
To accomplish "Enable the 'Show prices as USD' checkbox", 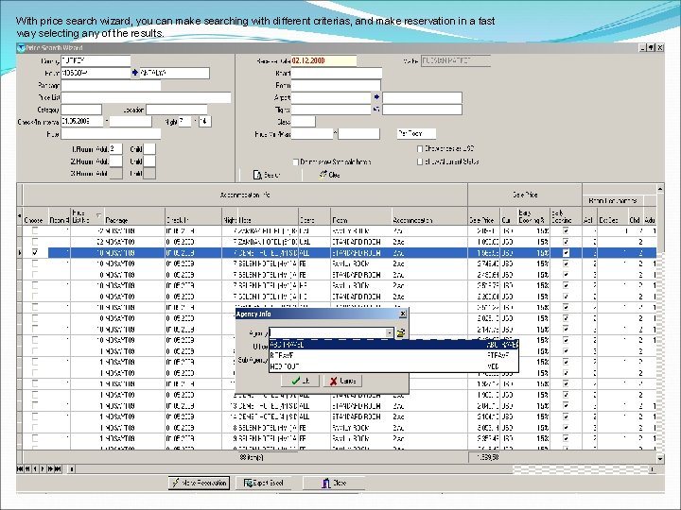I will tap(420, 149).
